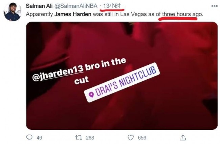This screenshot has height=144, width=220.
Task: Click the reply speech bubble icon
Action: pos(29,138)
